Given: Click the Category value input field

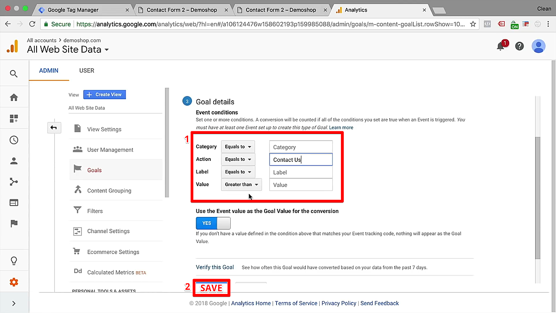Looking at the screenshot, I should tap(301, 147).
